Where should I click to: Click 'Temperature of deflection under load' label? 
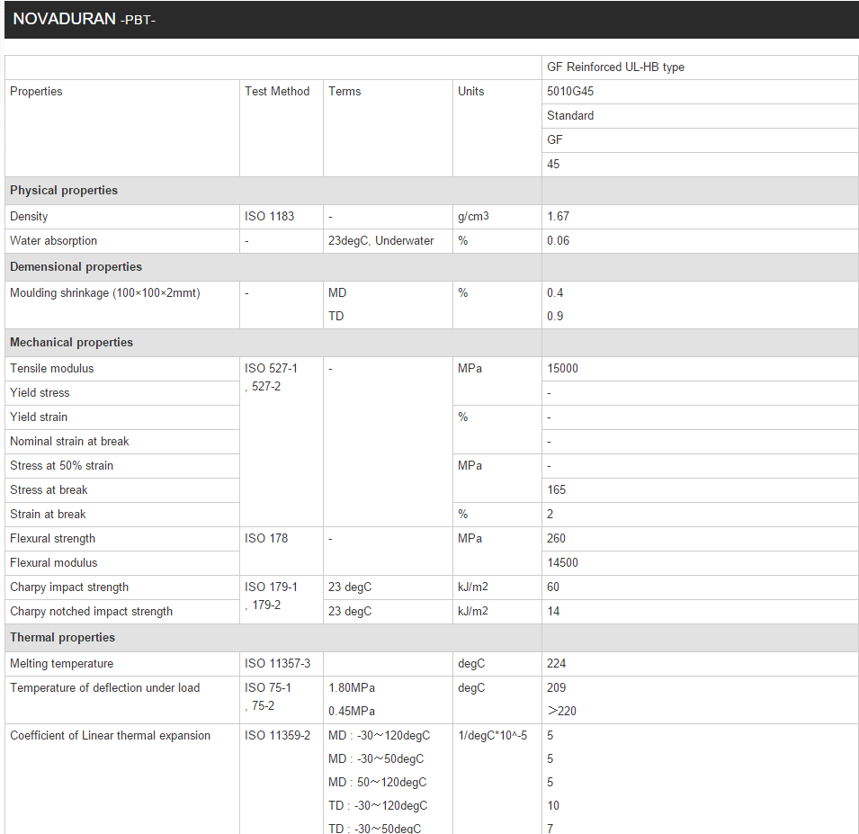tap(104, 687)
